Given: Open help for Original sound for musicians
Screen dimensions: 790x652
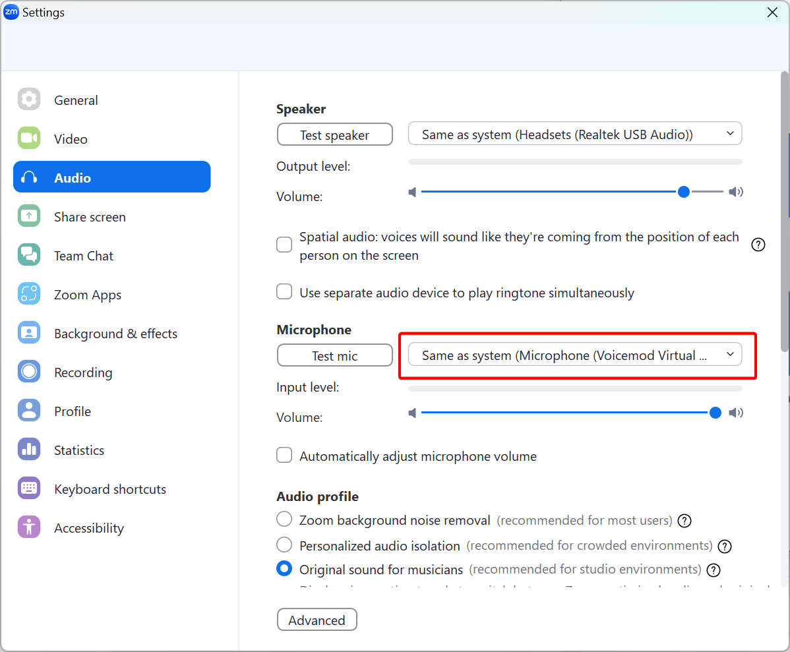Looking at the screenshot, I should (x=714, y=570).
